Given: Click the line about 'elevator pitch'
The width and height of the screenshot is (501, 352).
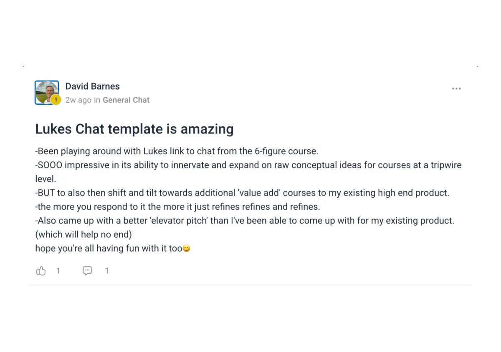Looking at the screenshot, I should point(245,221).
